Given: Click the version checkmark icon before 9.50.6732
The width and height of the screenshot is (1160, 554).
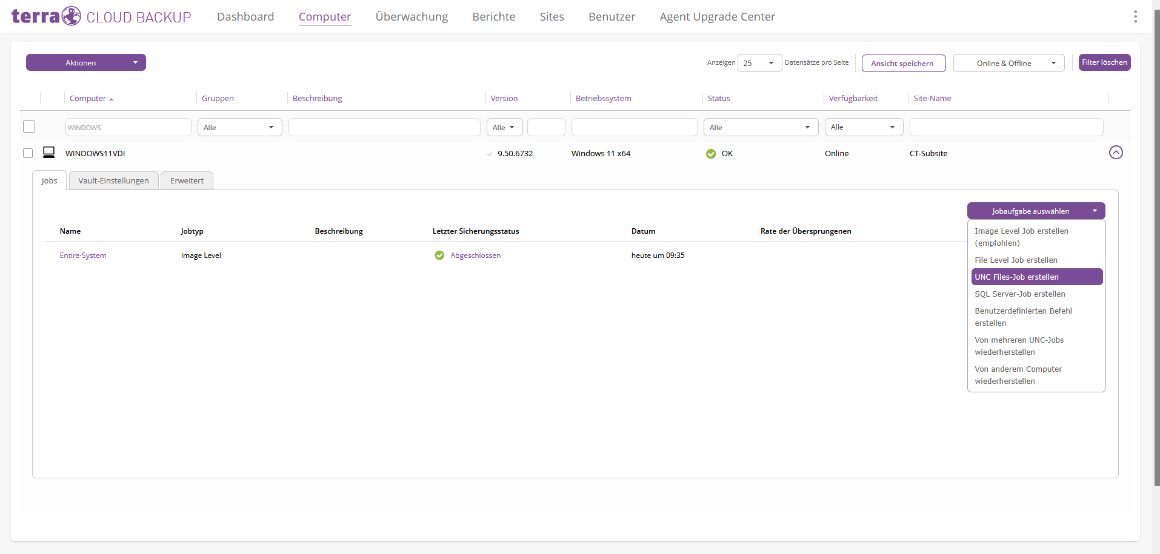Looking at the screenshot, I should click(x=490, y=154).
